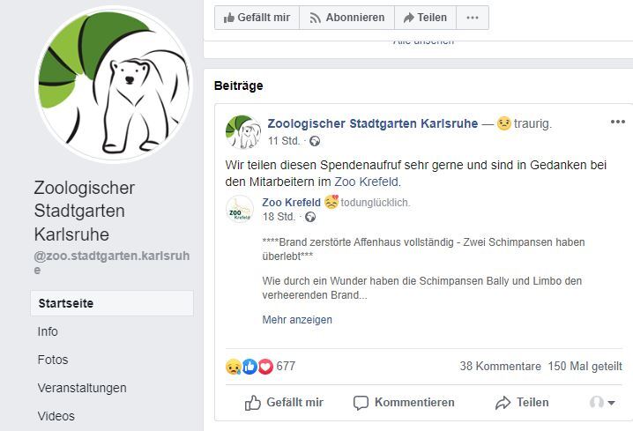
Task: Toggle Gefällt mir in top page bar
Action: pyautogui.click(x=256, y=18)
